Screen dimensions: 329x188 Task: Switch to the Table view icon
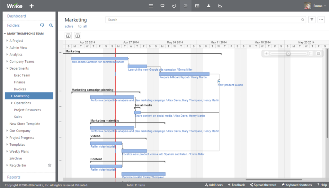pos(197,6)
